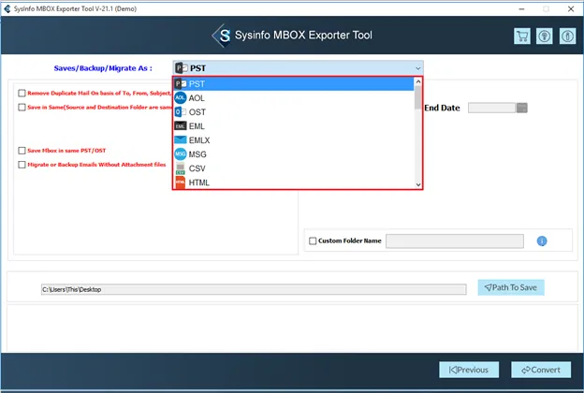Enable Migrate Emails Without Attachment files
This screenshot has width=584, height=393.
[22, 165]
